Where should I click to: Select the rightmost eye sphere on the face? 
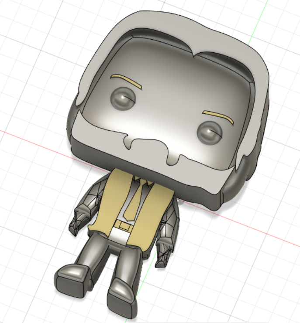[x=210, y=133]
